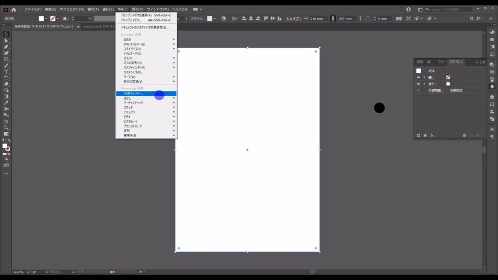Expand the 線 stroke attribute row
498x280 pixels.
coord(424,77)
